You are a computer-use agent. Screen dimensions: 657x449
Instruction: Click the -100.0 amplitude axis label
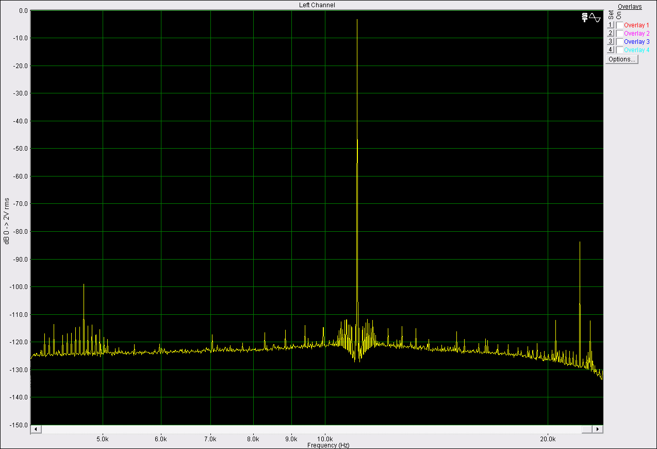pos(20,286)
